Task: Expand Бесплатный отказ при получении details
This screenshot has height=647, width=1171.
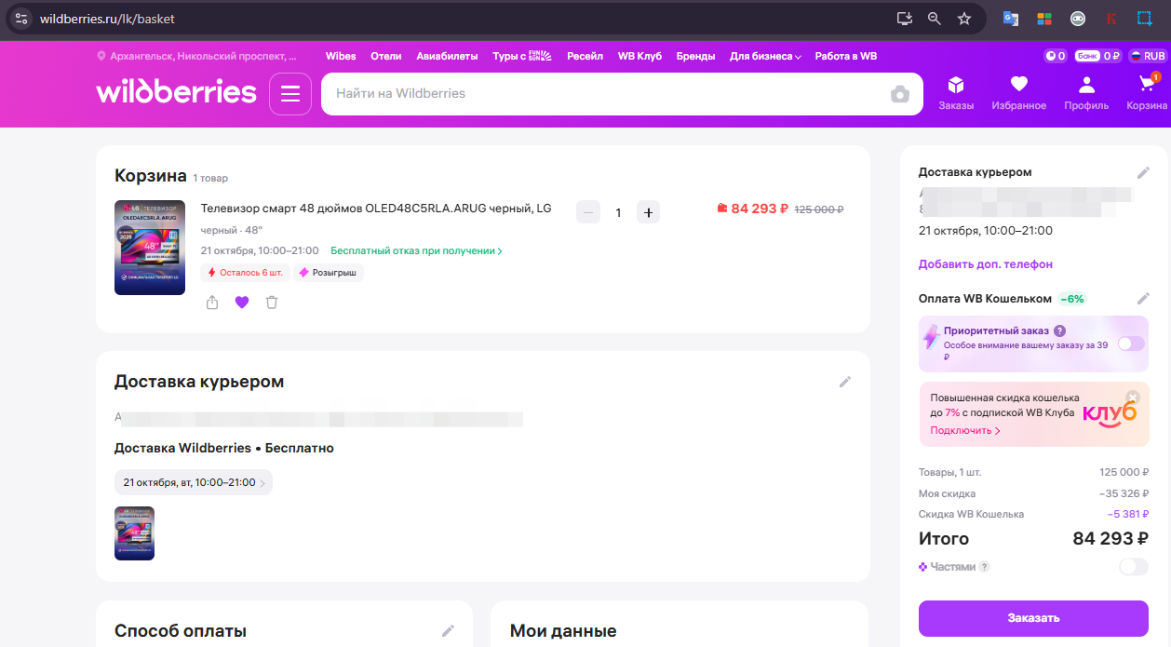Action: (416, 251)
